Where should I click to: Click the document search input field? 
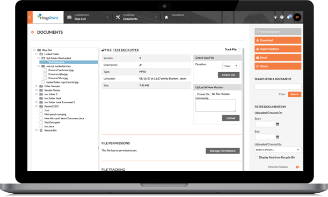coord(278,87)
